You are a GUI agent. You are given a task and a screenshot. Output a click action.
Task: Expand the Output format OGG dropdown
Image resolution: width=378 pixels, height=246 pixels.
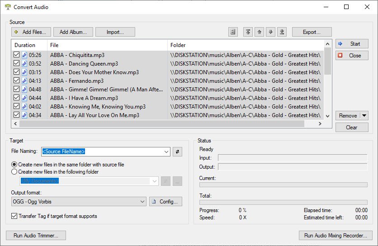coord(142,201)
